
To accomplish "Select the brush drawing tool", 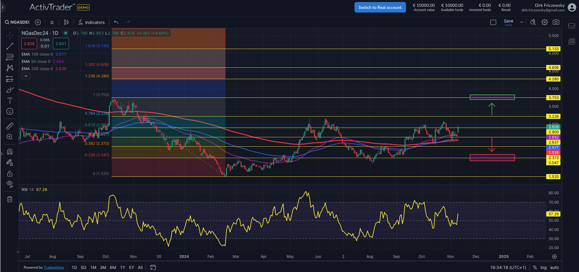I will [x=10, y=90].
